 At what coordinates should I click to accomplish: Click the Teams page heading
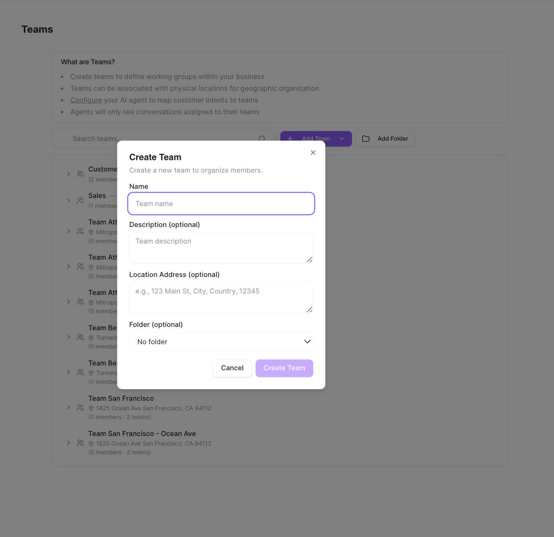[37, 29]
